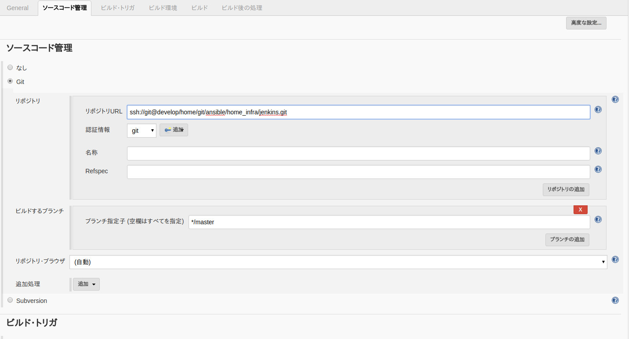Click the ビルドするブランチ label

(40, 211)
